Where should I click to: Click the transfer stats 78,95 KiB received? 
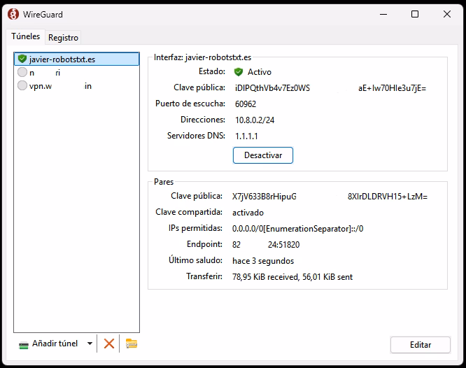tap(292, 277)
